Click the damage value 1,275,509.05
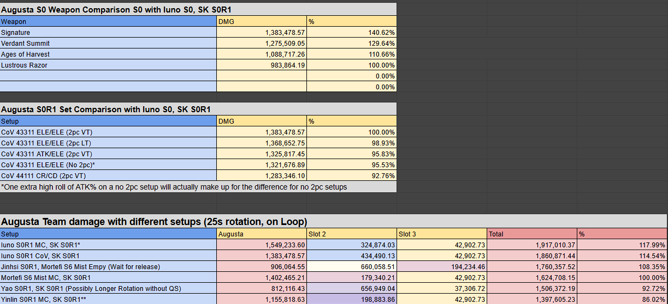The height and width of the screenshot is (304, 668). coord(262,44)
